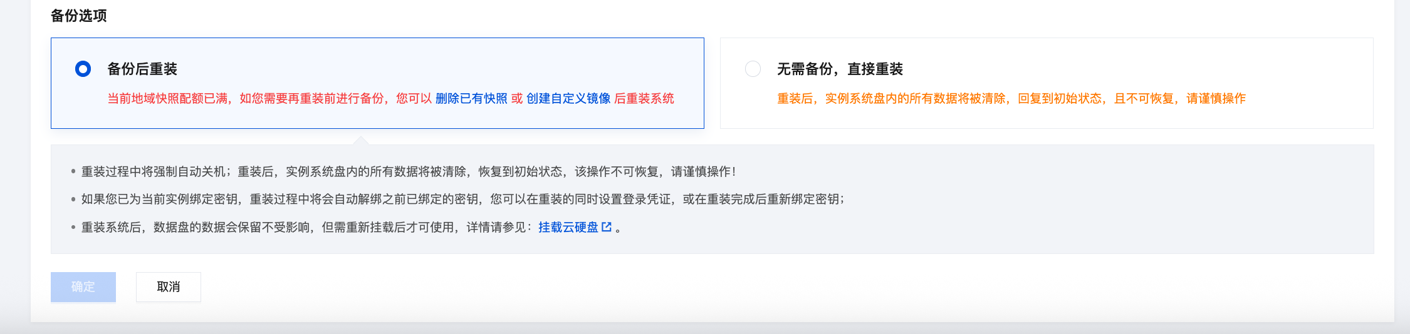
Task: Open the 删除已有快照 link
Action: click(x=471, y=99)
